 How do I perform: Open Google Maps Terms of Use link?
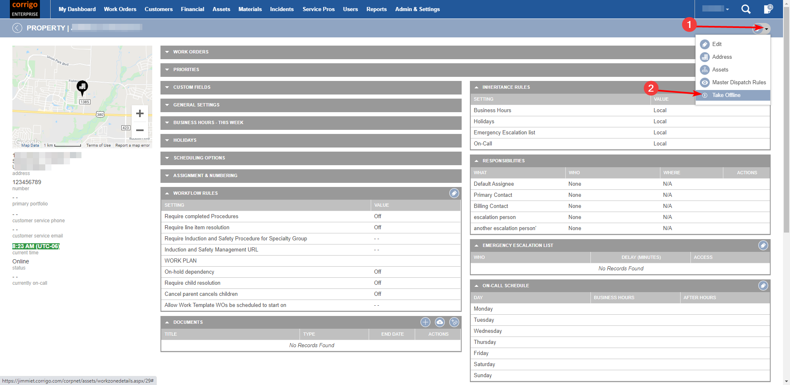[98, 145]
